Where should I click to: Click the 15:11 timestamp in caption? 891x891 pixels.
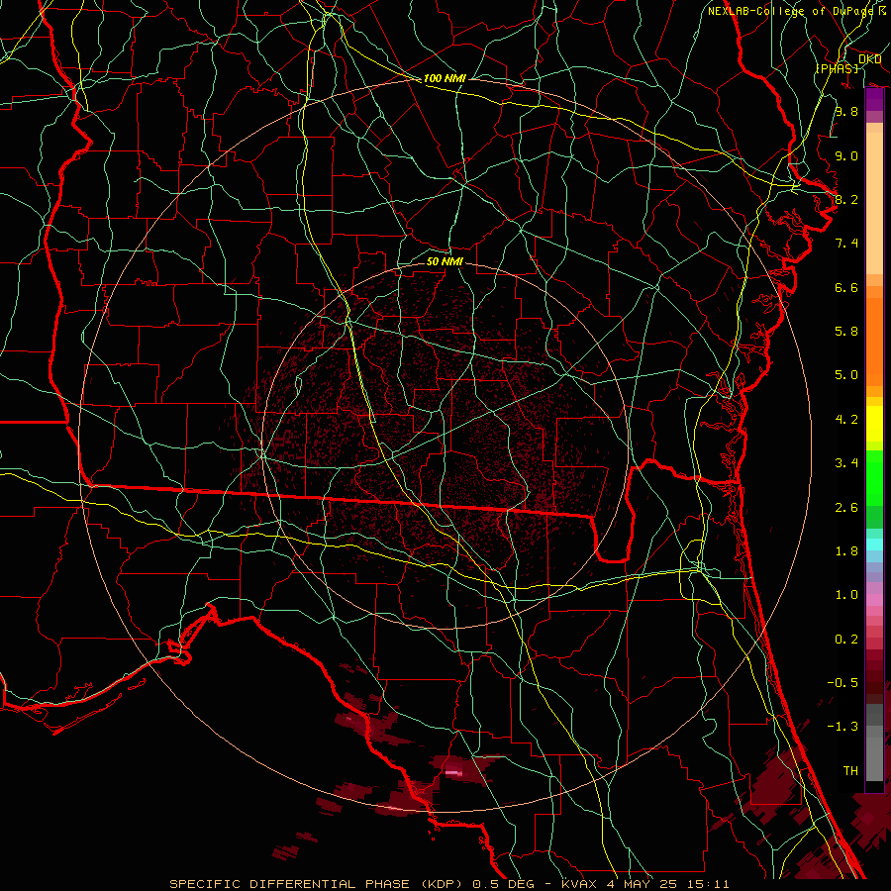coord(710,884)
